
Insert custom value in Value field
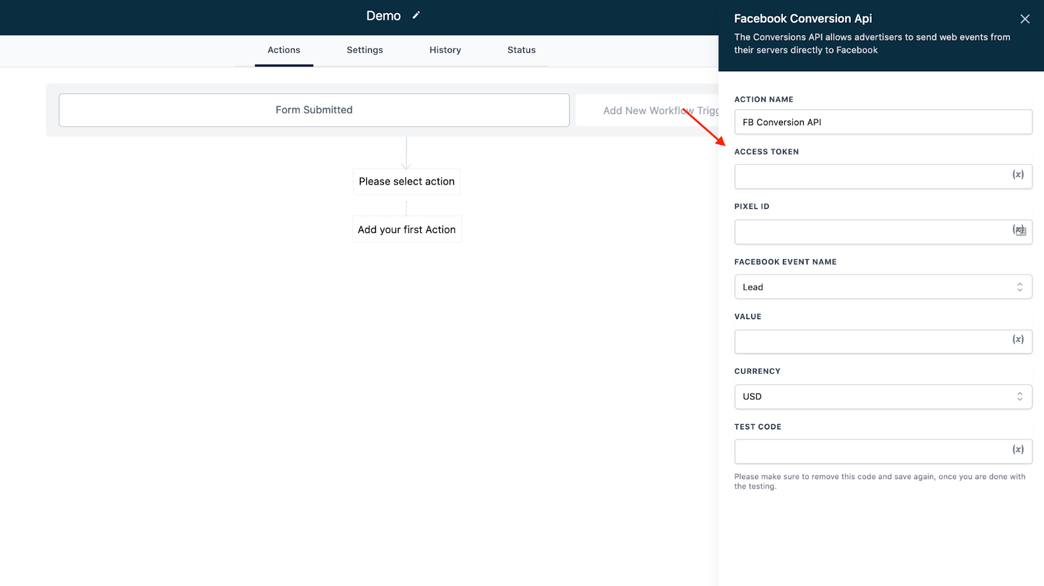[1018, 339]
